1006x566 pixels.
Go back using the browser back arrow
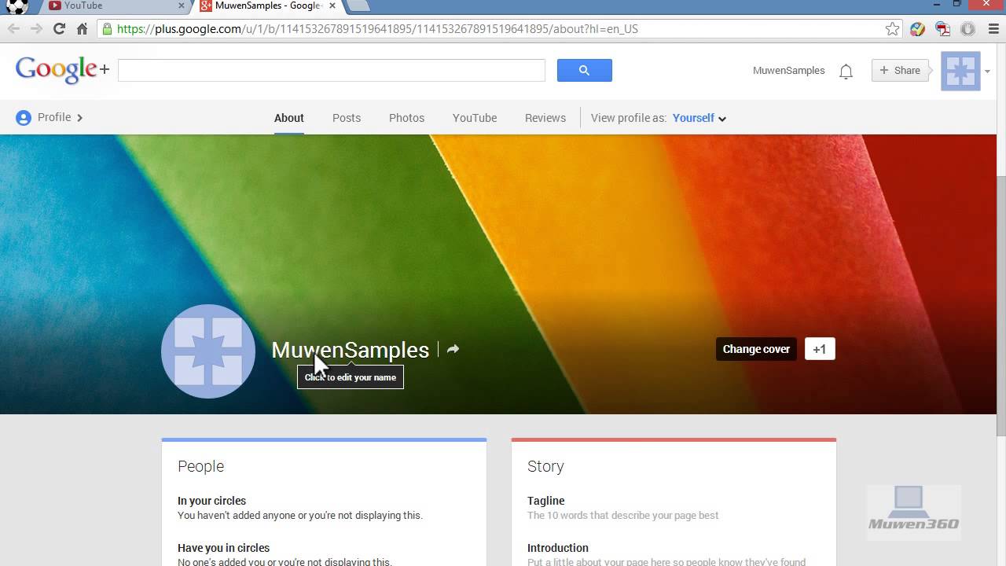pos(13,29)
